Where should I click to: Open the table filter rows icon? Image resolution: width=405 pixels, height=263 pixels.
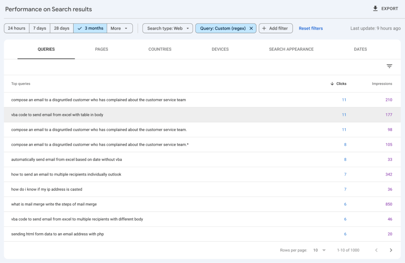[x=389, y=66]
